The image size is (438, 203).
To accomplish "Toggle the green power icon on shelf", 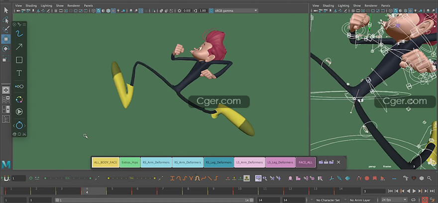I will click(31, 178).
